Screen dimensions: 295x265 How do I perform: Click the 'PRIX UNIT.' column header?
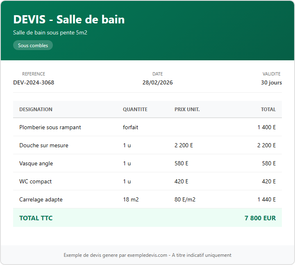pyautogui.click(x=187, y=110)
